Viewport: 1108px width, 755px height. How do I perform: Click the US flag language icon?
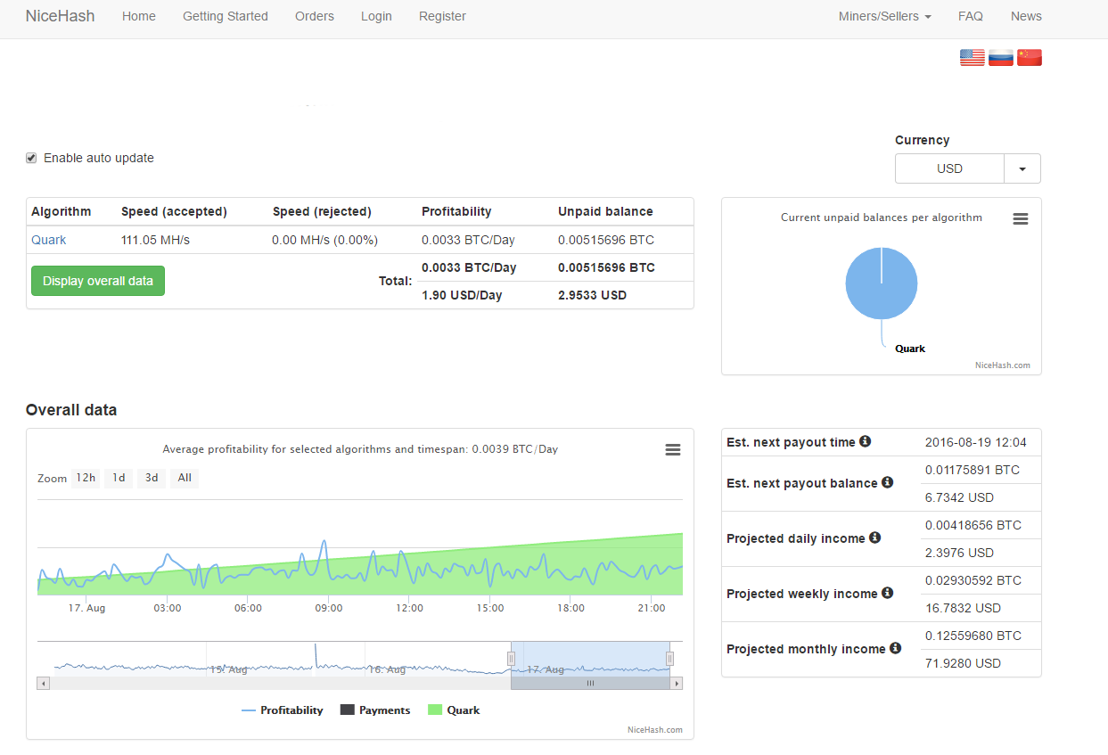972,58
